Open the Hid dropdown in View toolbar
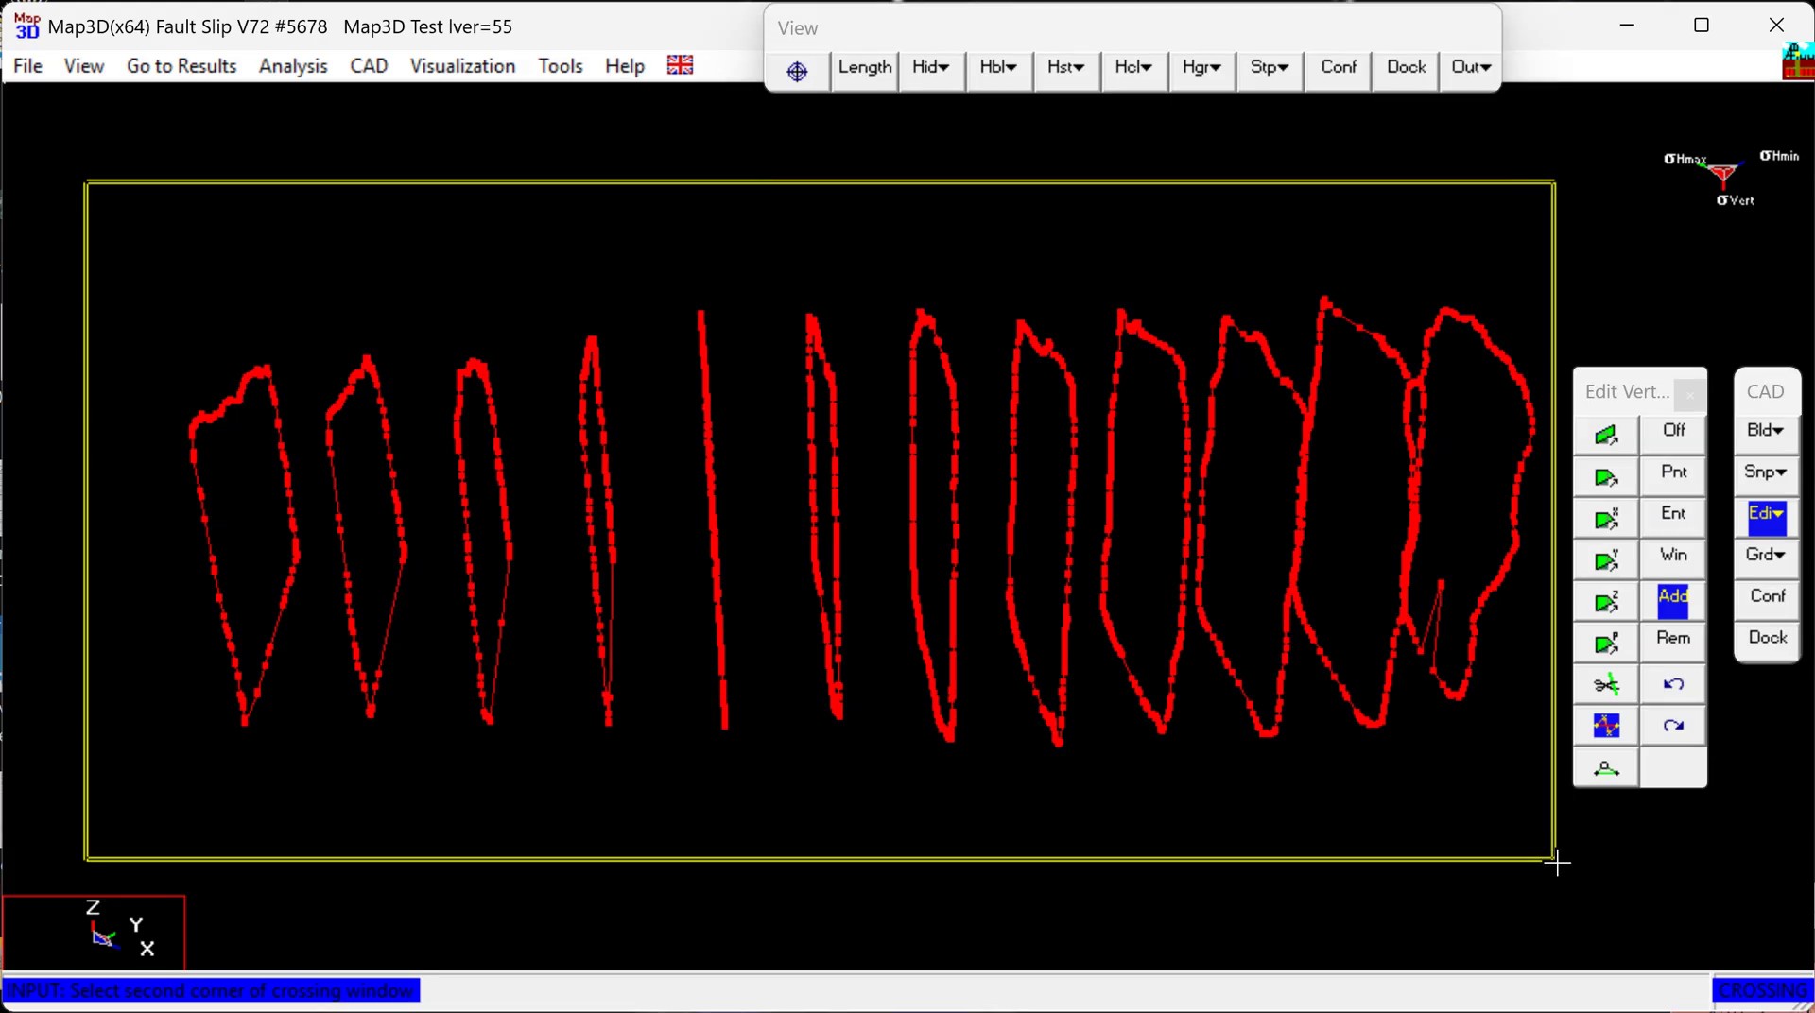This screenshot has width=1815, height=1013. coord(930,68)
